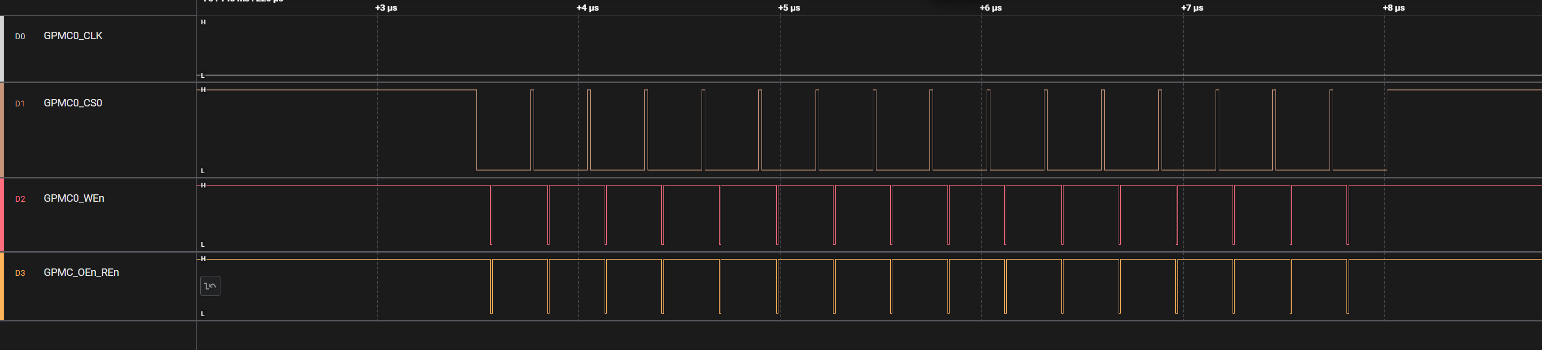Click the white color bar of channel D0
The width and height of the screenshot is (1542, 350).
pos(2,49)
